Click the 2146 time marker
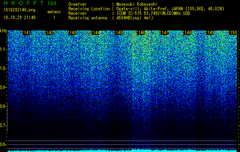The height and width of the screenshot is (152, 240). pyautogui.click(x=140, y=33)
